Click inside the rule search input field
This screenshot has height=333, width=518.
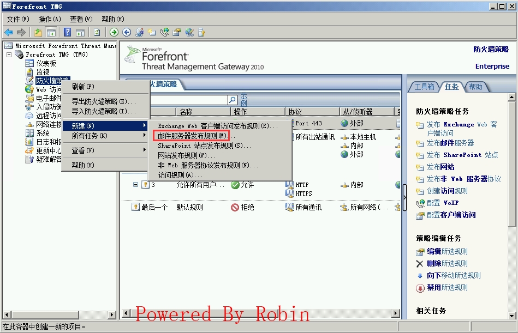click(189, 100)
